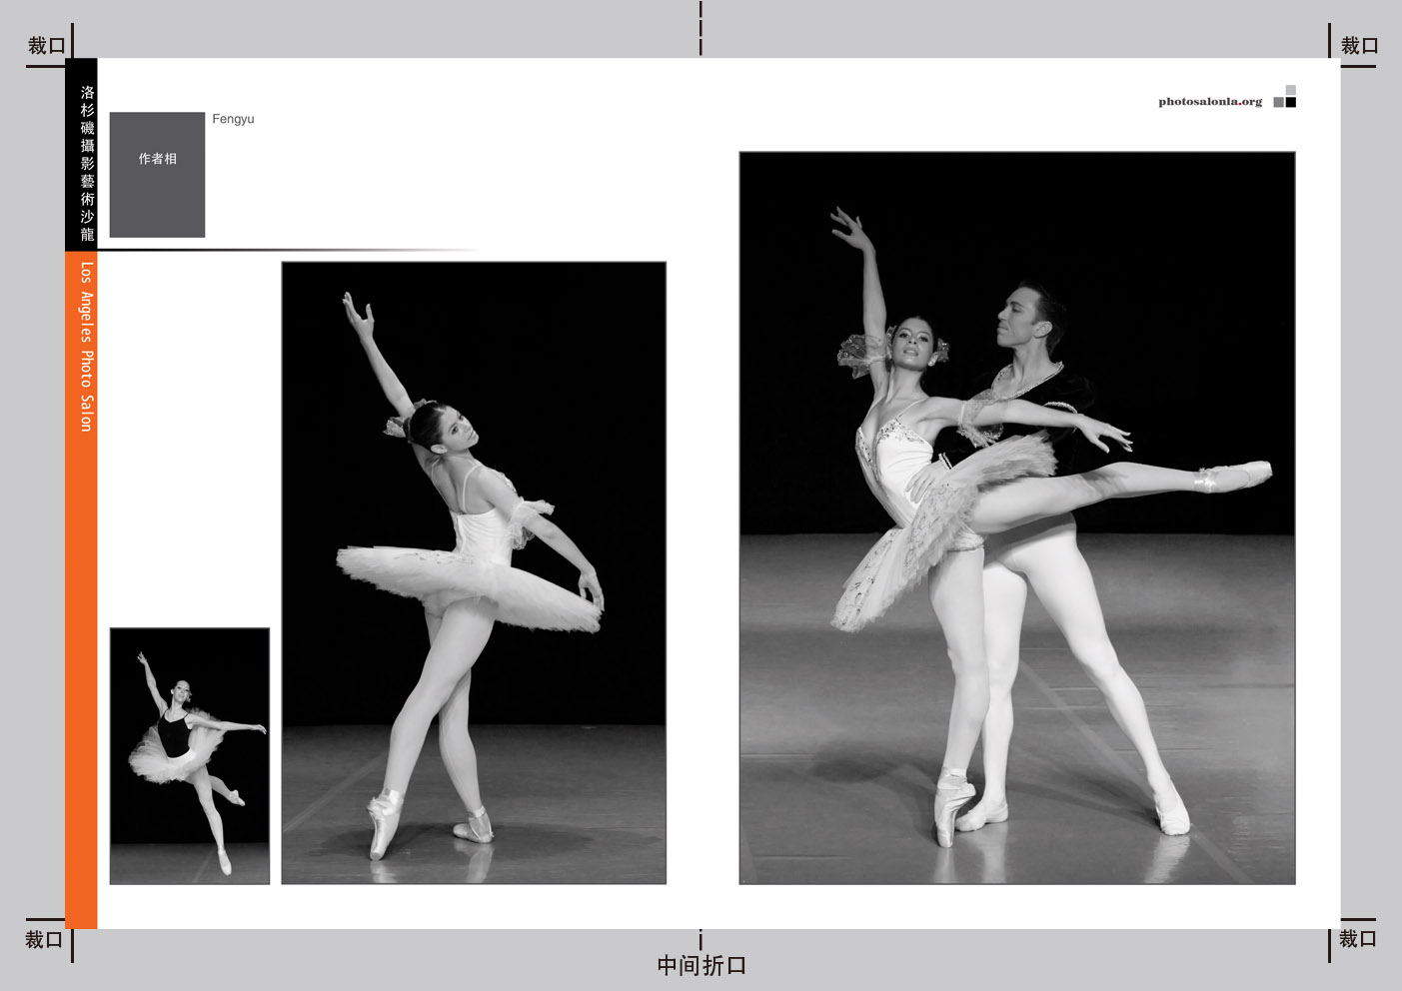The image size is (1402, 991).
Task: Select the solo ballerina photo in white tutu
Action: (x=474, y=572)
